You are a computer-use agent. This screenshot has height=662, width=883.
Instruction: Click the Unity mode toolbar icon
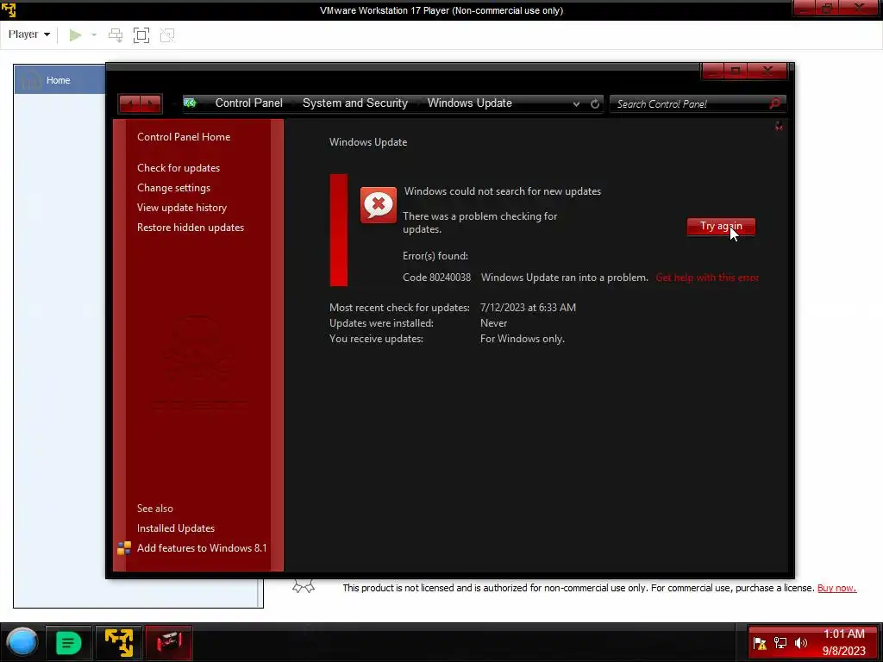coord(167,35)
